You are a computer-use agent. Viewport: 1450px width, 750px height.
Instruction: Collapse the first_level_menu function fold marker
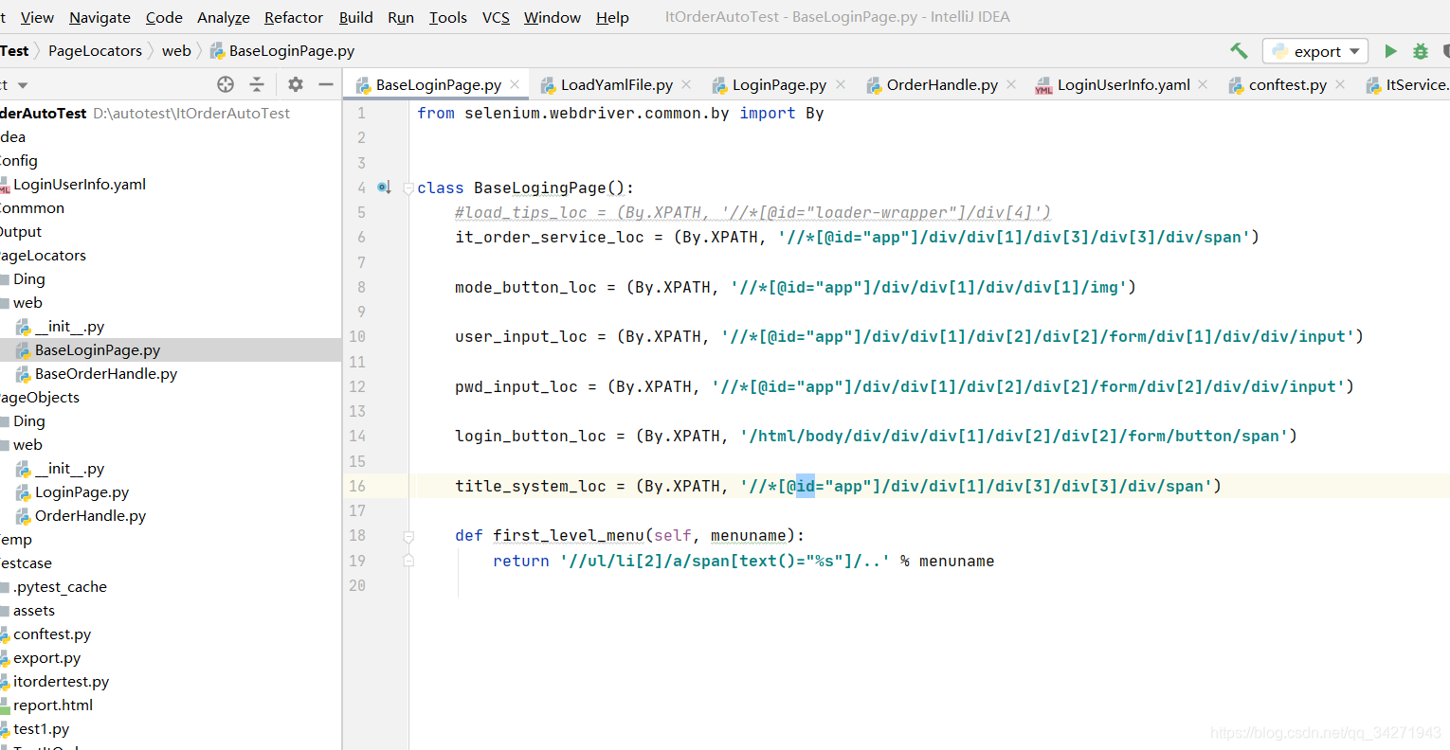(x=408, y=536)
